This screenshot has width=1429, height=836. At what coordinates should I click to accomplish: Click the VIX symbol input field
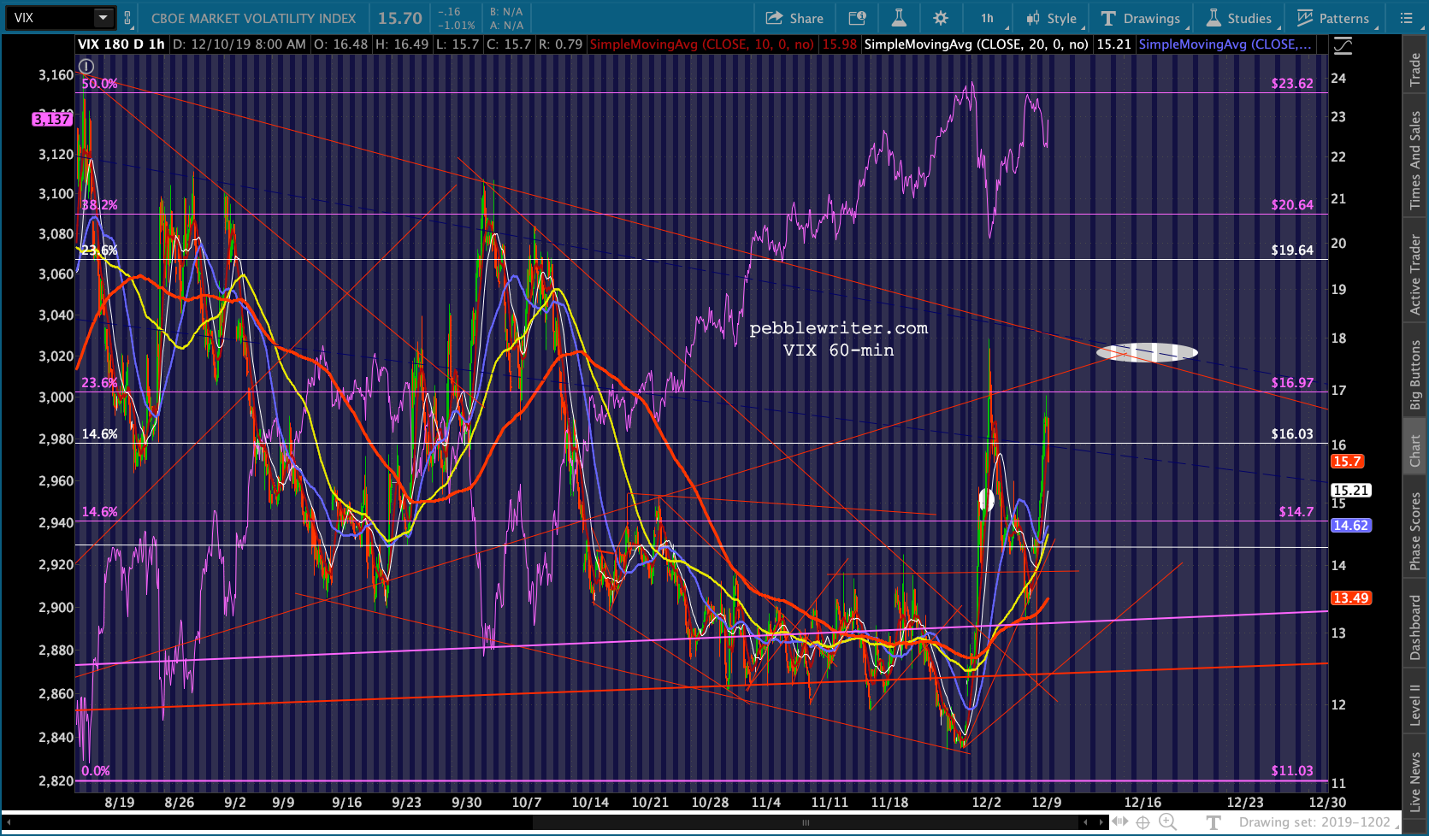[x=50, y=17]
